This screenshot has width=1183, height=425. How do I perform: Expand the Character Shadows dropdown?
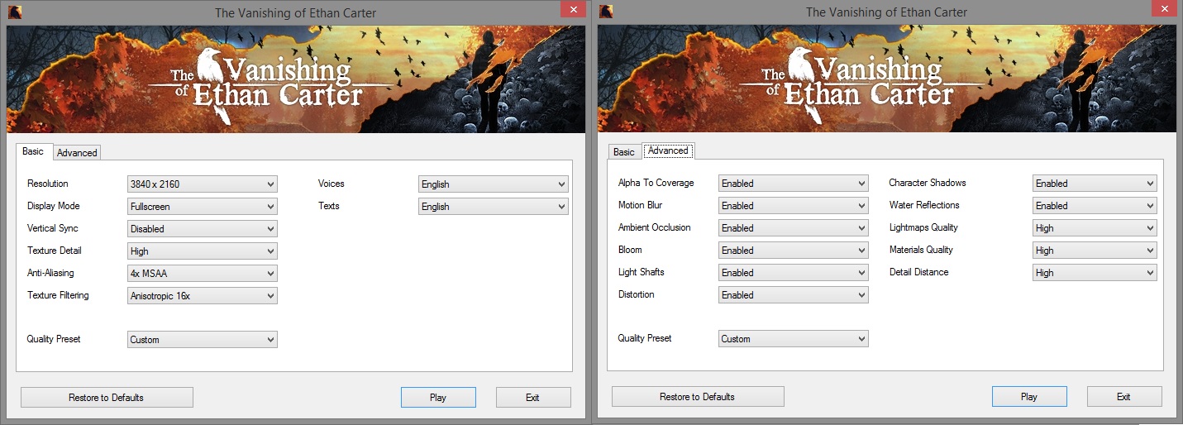[x=1095, y=183]
